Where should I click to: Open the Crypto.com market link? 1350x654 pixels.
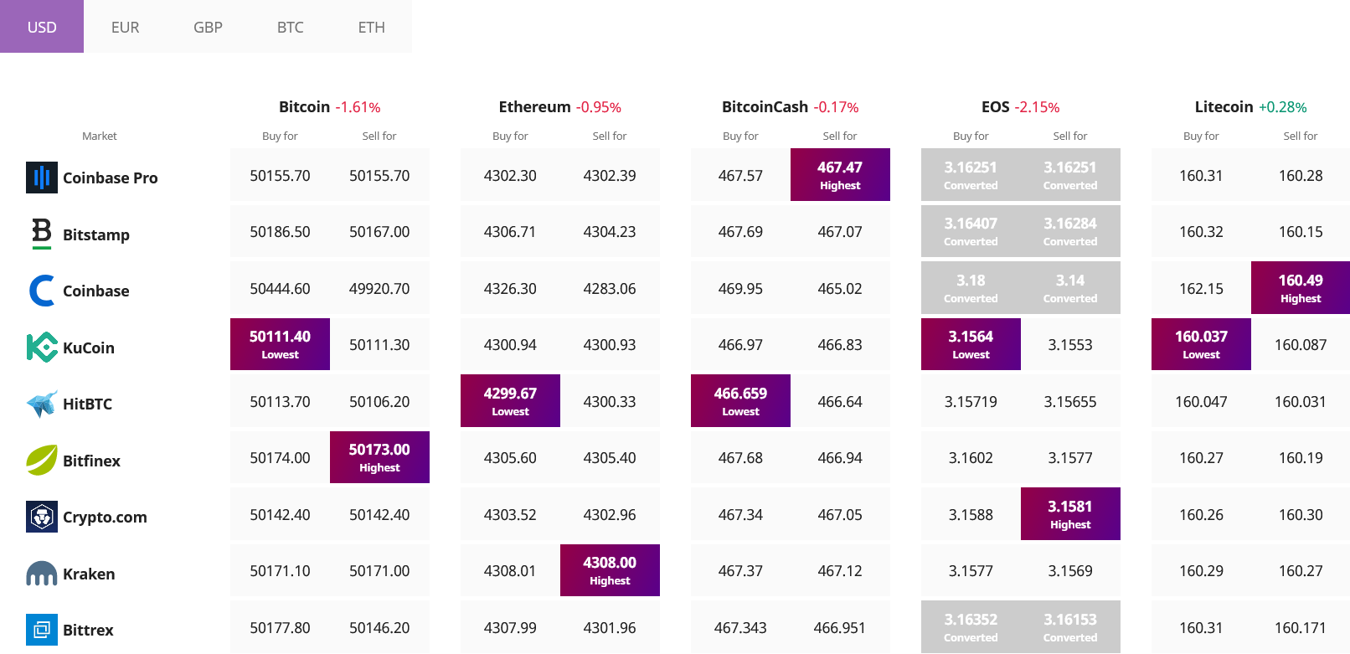[x=105, y=518]
